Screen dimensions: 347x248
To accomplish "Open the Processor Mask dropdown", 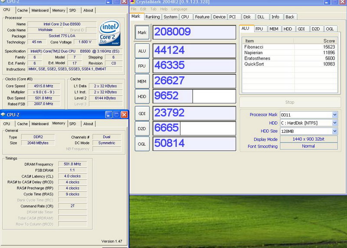I will pyautogui.click(x=334, y=115).
